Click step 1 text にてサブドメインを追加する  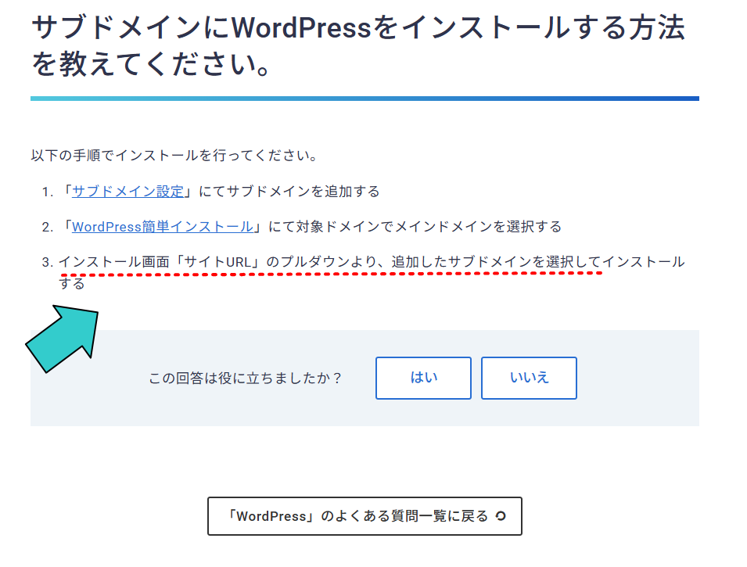(289, 192)
